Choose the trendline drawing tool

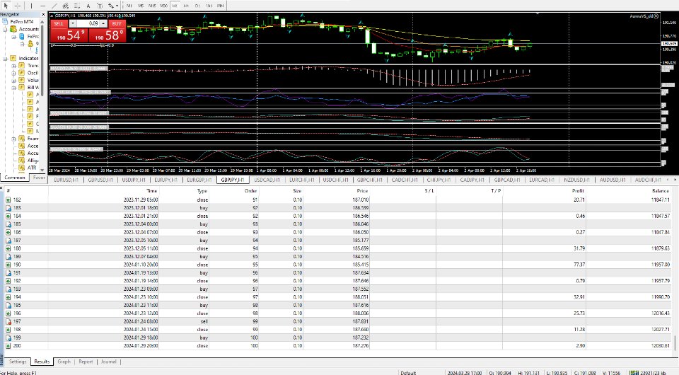point(54,6)
